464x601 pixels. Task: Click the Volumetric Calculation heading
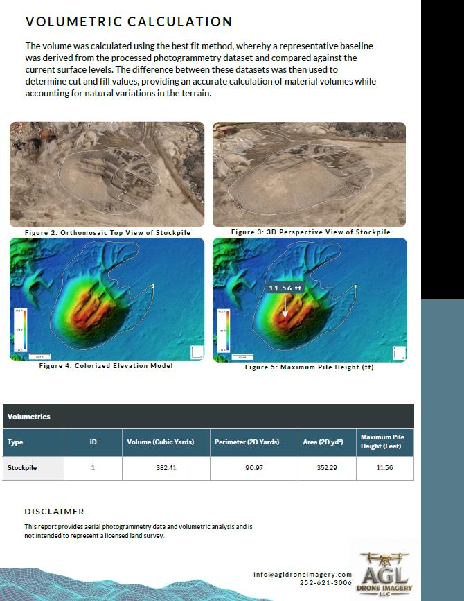(x=129, y=21)
